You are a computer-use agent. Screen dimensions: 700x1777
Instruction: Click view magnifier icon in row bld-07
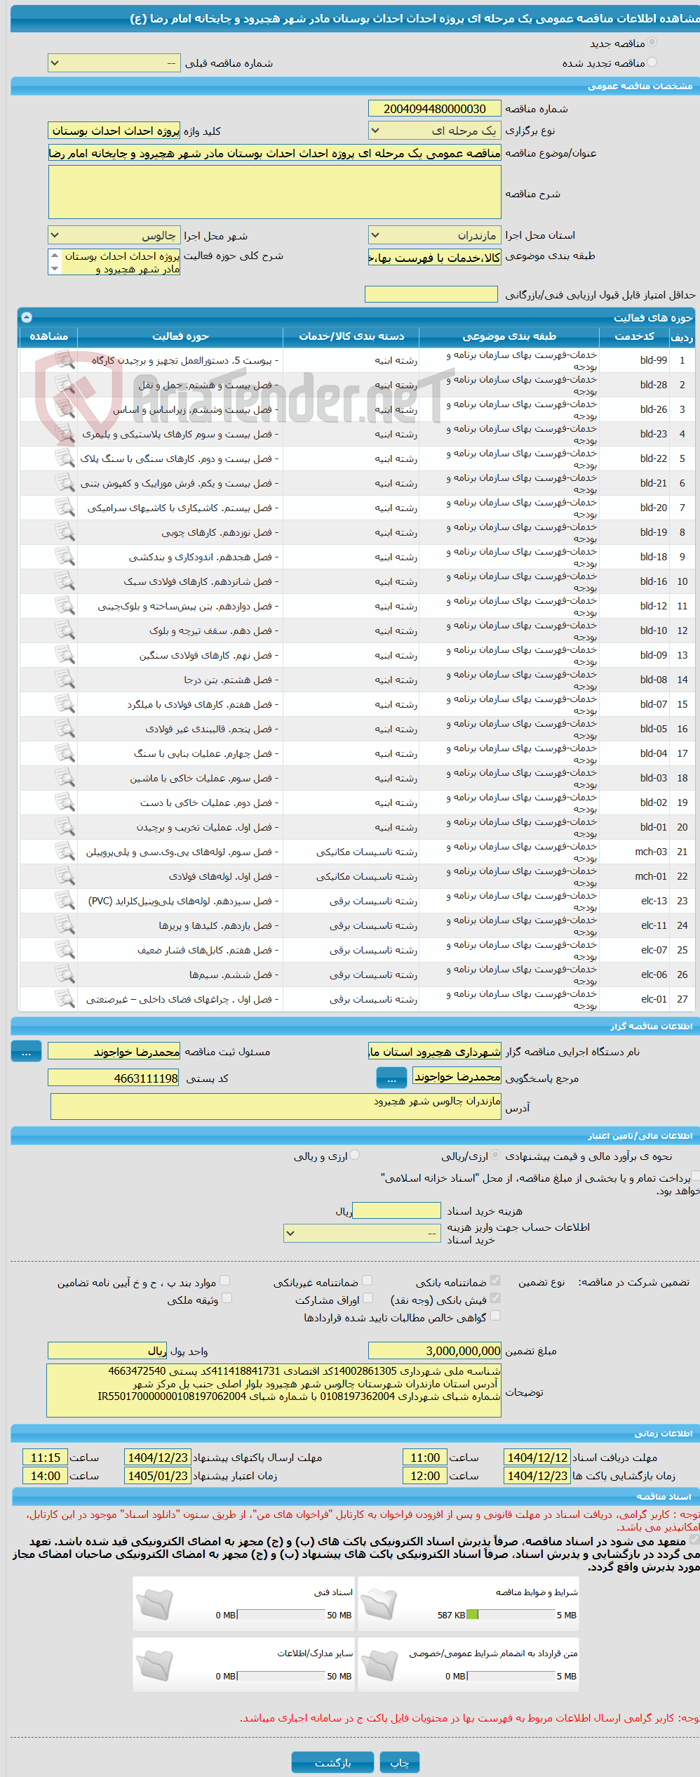65,704
